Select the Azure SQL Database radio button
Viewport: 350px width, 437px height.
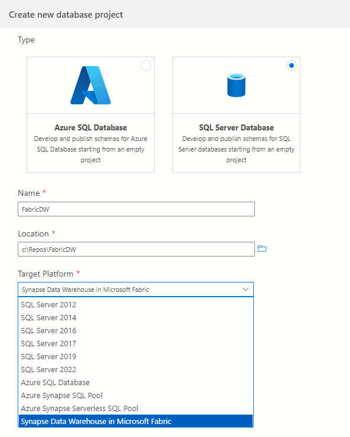click(146, 65)
